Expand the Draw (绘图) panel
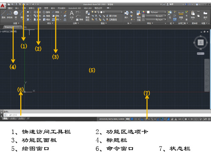 tap(16, 23)
